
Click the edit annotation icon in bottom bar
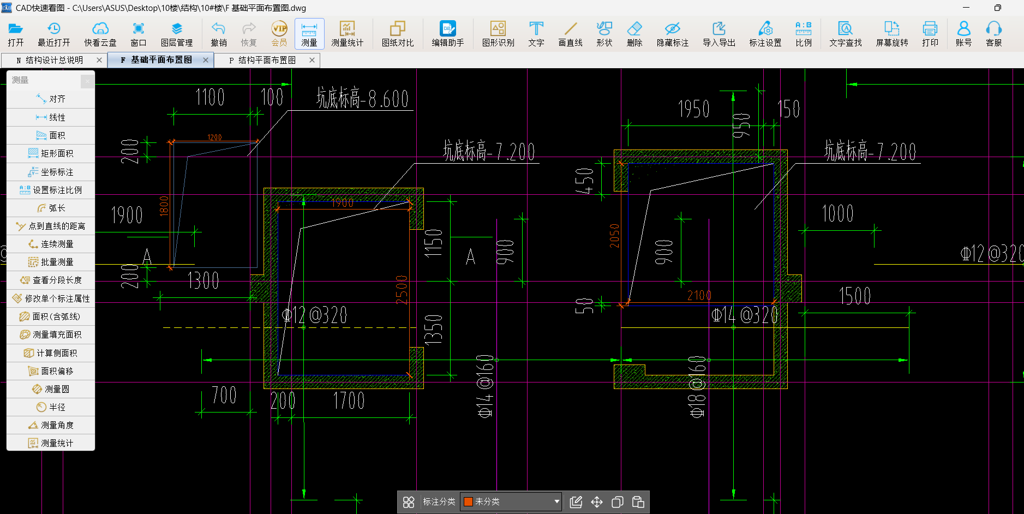pos(576,502)
